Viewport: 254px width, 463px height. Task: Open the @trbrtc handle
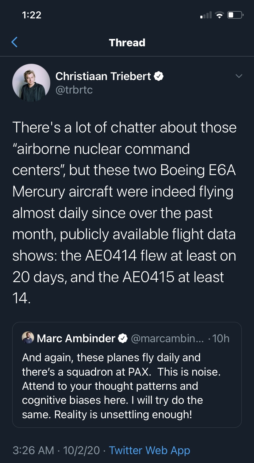[x=74, y=90]
